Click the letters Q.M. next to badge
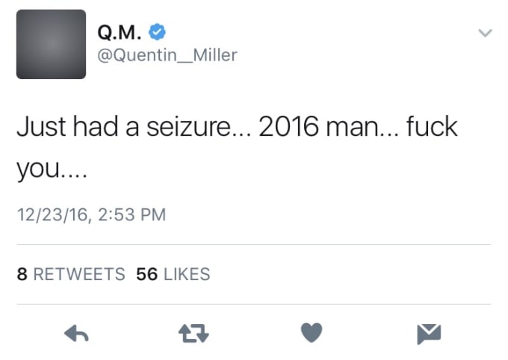The image size is (508, 360). pos(120,32)
